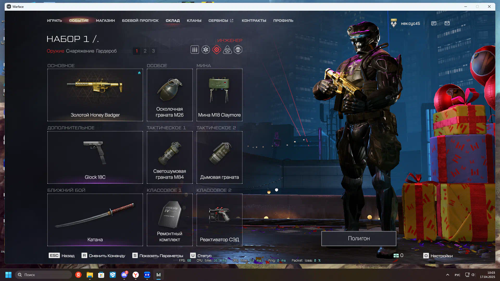Open Discord from taskbar
This screenshot has height=281, width=500.
click(124, 275)
